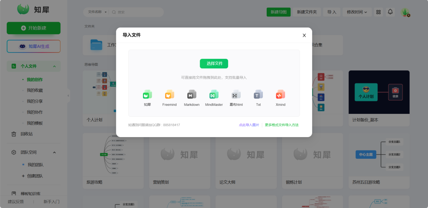
Task: Open the 文件名称 search type dropdown
Action: tap(97, 12)
